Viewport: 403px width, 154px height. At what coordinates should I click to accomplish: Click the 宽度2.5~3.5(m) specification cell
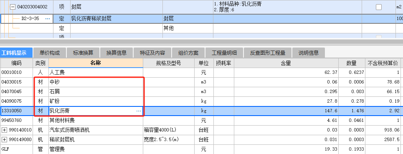point(168,140)
